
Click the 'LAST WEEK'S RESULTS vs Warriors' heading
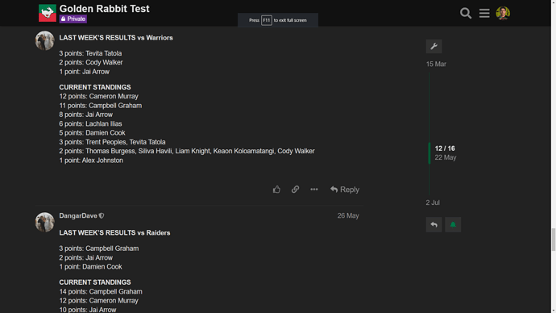pos(116,38)
